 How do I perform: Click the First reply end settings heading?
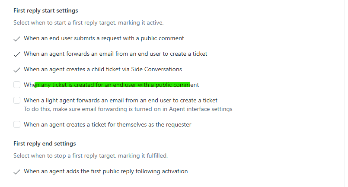pos(45,143)
